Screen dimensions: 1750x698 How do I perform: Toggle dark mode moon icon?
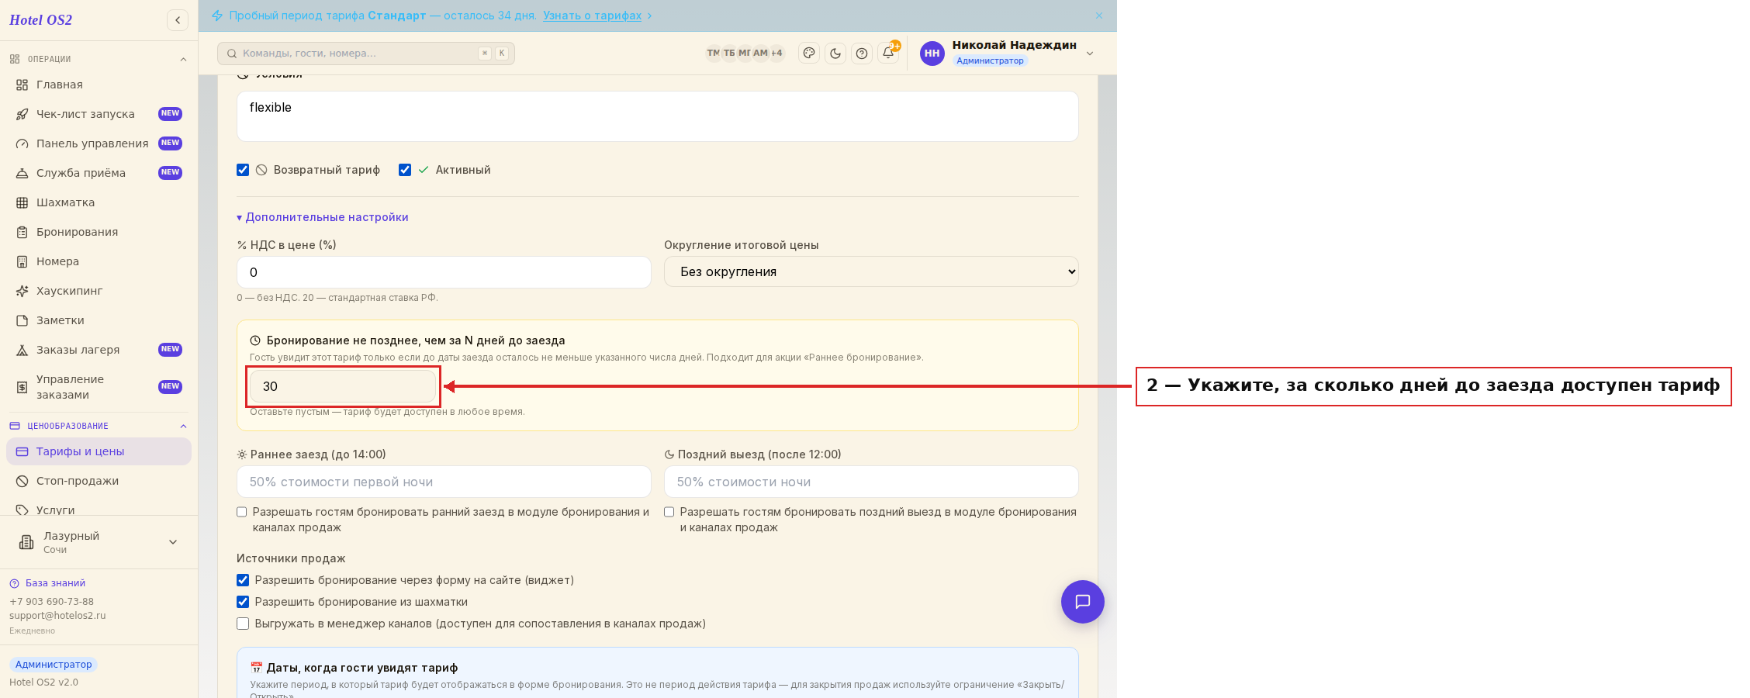835,54
